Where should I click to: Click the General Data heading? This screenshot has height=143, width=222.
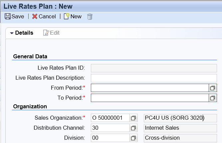tap(30, 56)
